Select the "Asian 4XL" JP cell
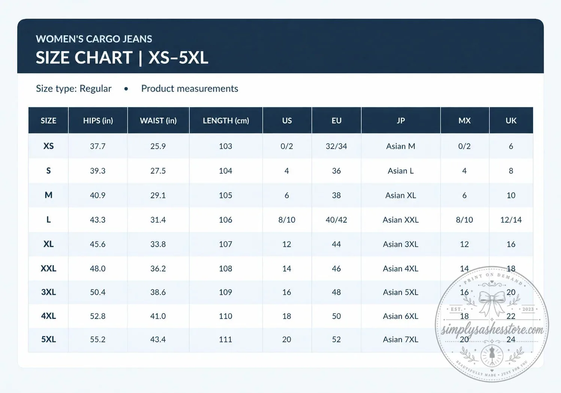This screenshot has width=561, height=393. (x=401, y=268)
